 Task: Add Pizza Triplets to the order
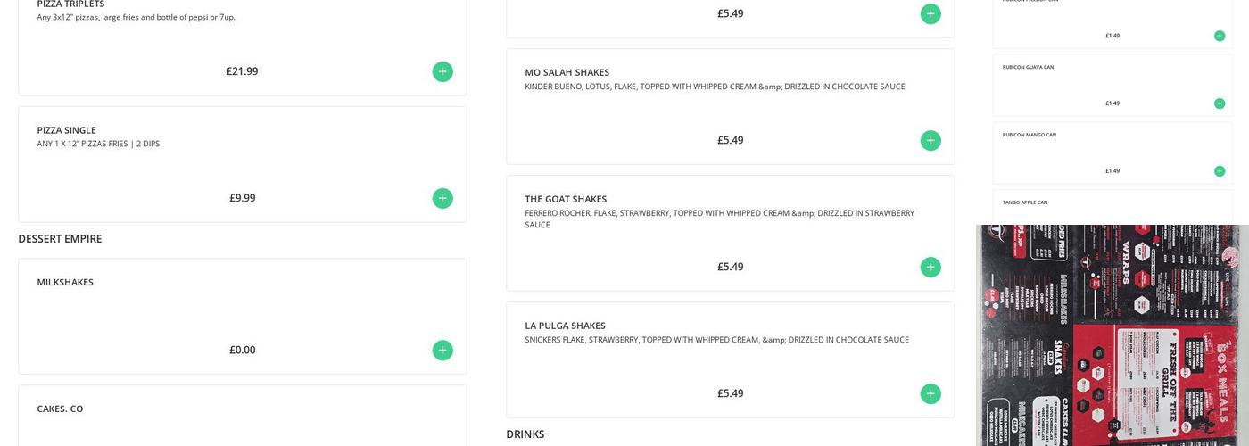tap(443, 71)
